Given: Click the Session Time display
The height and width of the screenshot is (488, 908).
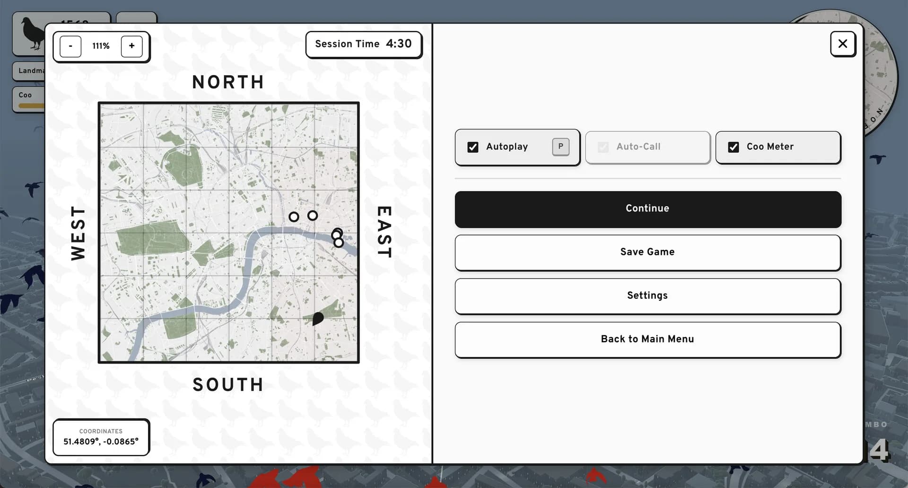Looking at the screenshot, I should click(x=363, y=44).
